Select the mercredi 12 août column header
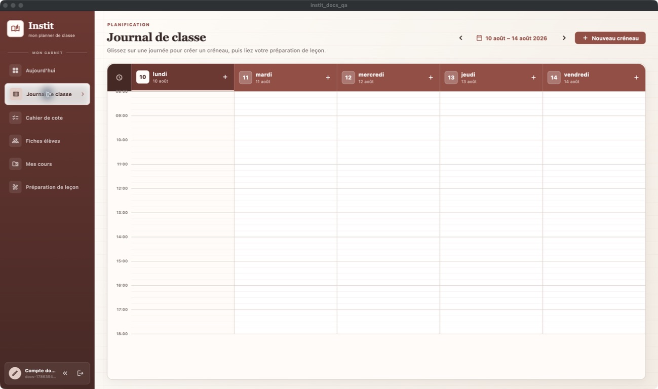This screenshot has height=389, width=658. coord(389,77)
